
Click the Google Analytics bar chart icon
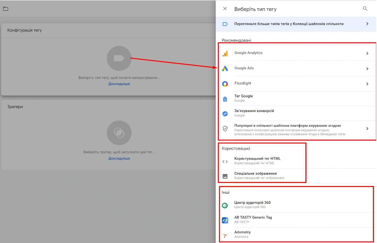225,53
